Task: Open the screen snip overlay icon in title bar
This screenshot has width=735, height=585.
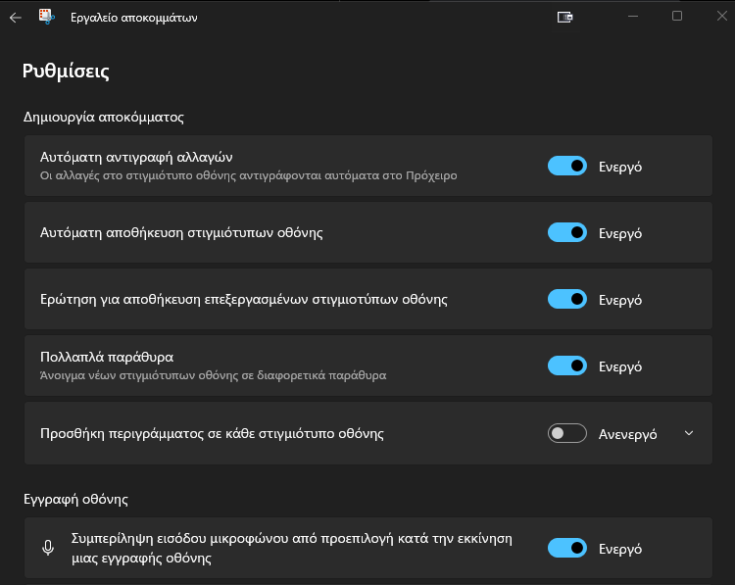Action: pyautogui.click(x=564, y=18)
